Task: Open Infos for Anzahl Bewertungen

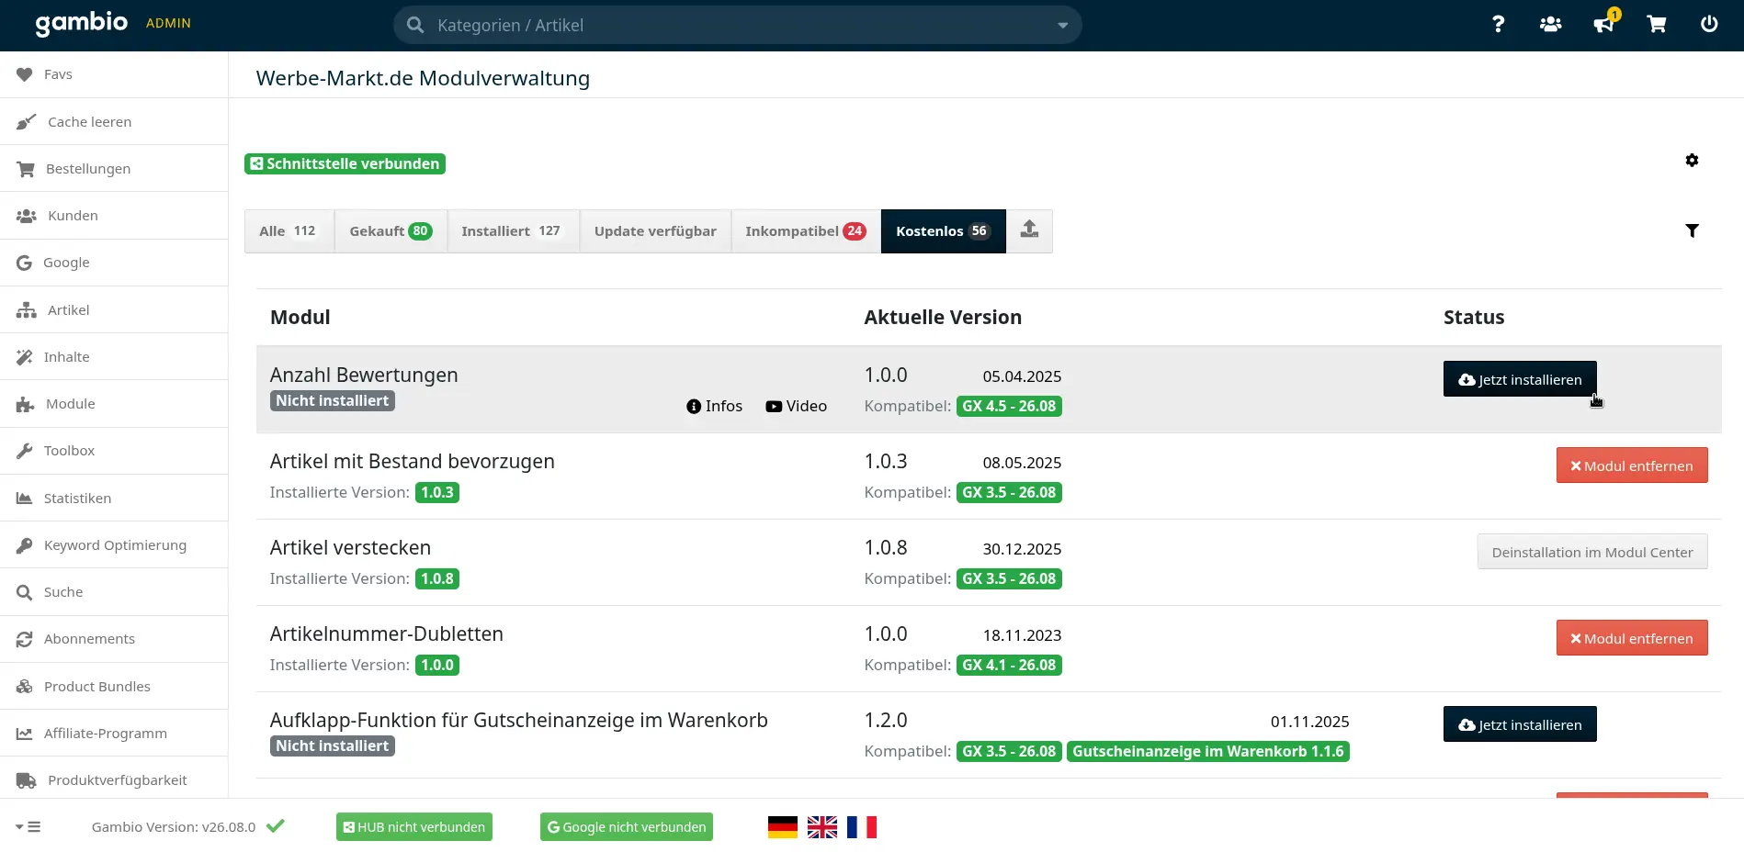Action: pyautogui.click(x=714, y=406)
